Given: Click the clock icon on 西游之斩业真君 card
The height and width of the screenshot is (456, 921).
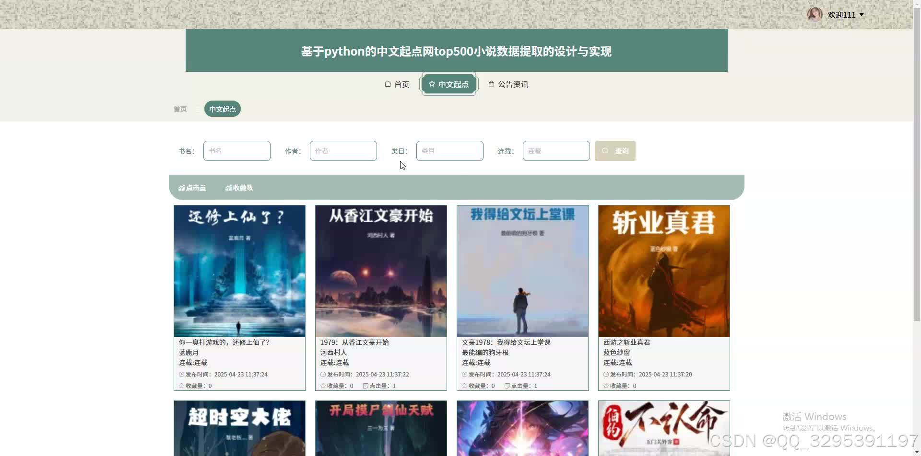Looking at the screenshot, I should (x=605, y=374).
